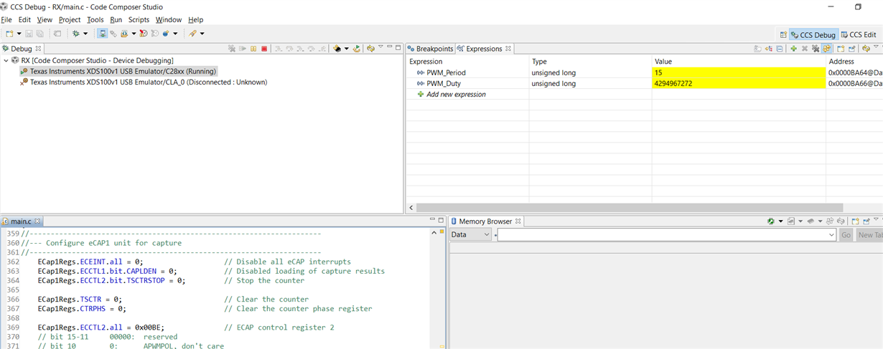This screenshot has height=349, width=883.
Task: Suspend the running target in Debug view
Action: (x=253, y=49)
